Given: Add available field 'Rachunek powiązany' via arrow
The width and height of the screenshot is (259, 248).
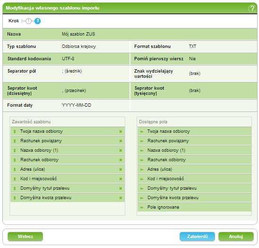Looking at the screenshot, I should [142, 141].
